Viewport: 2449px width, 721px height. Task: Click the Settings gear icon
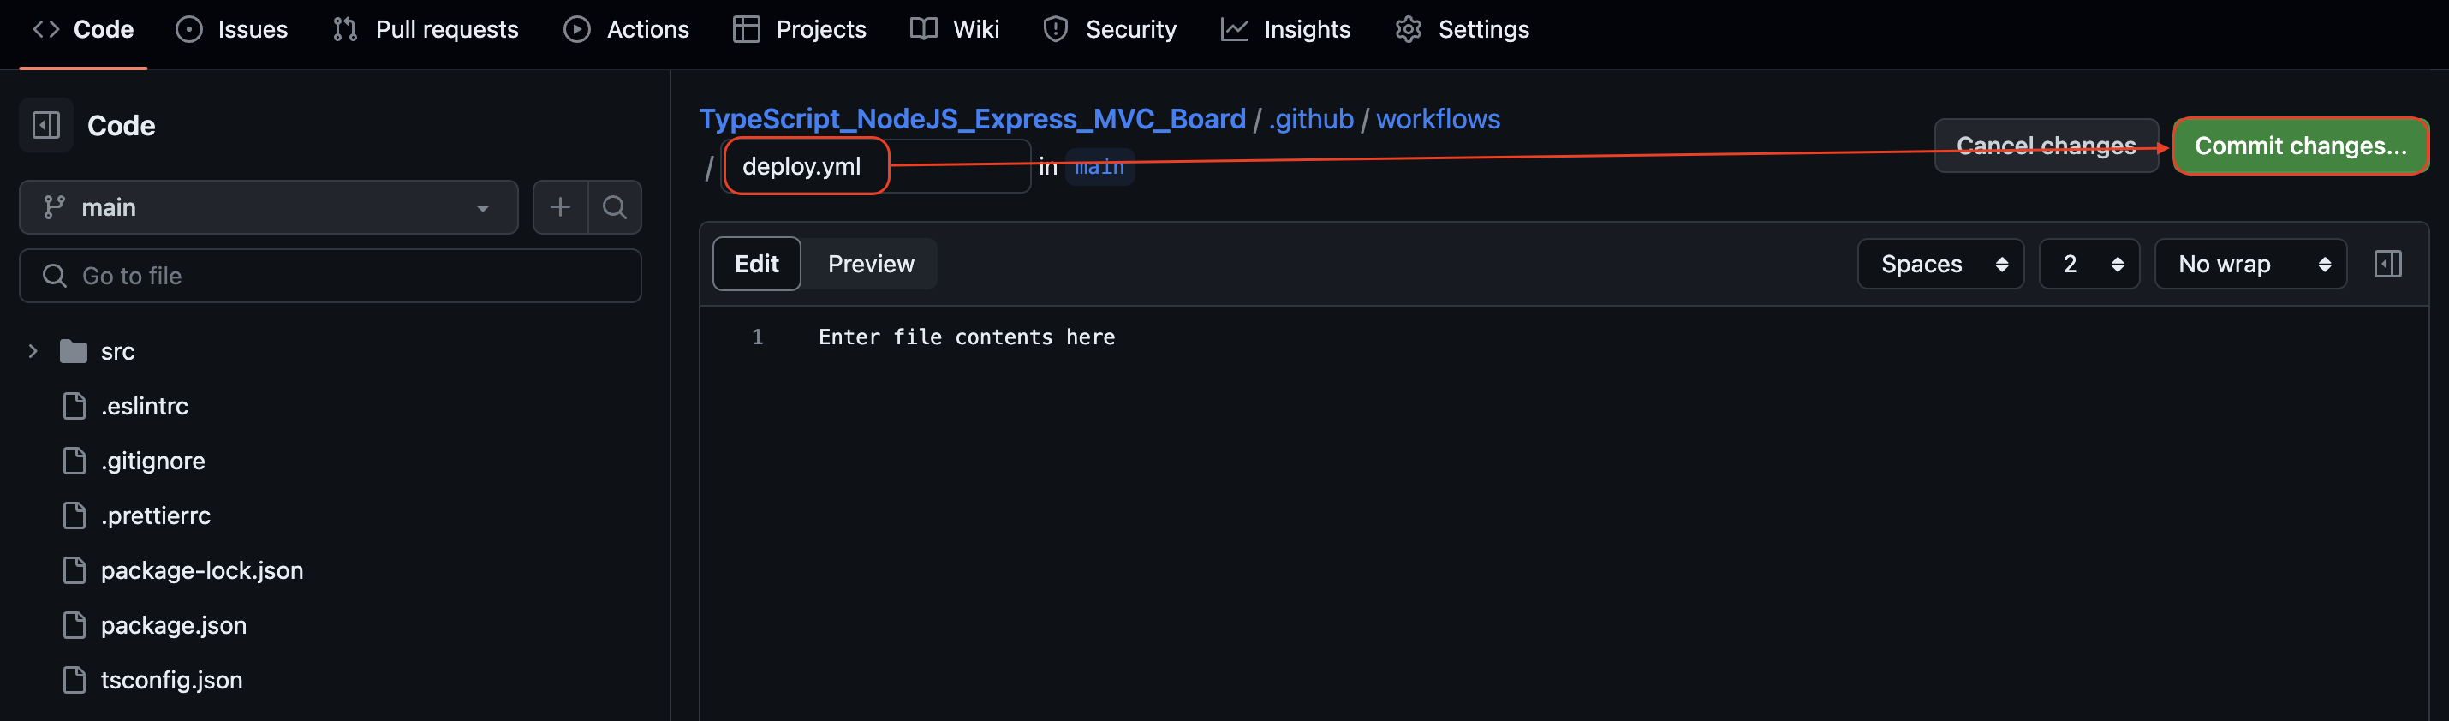pyautogui.click(x=1408, y=29)
